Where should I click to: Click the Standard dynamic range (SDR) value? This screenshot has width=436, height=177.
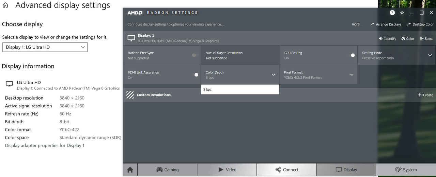coord(90,138)
